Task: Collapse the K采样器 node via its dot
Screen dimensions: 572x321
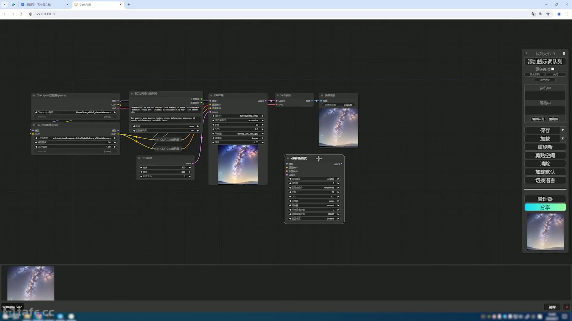Action: tap(211, 95)
